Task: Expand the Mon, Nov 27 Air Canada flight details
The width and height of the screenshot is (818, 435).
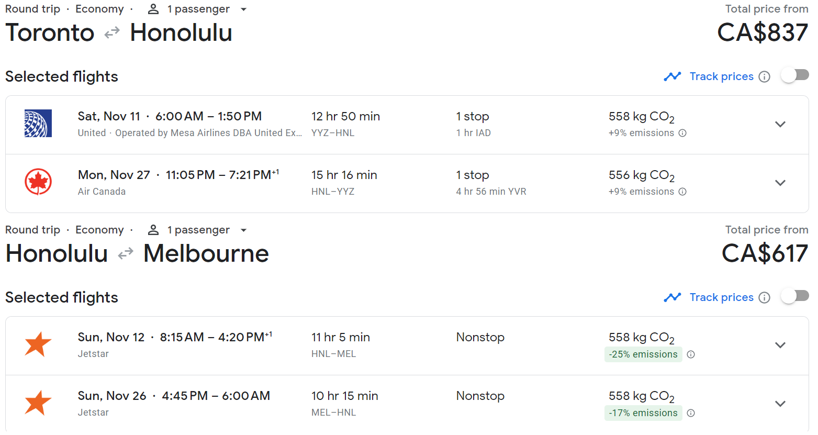Action: pyautogui.click(x=780, y=183)
